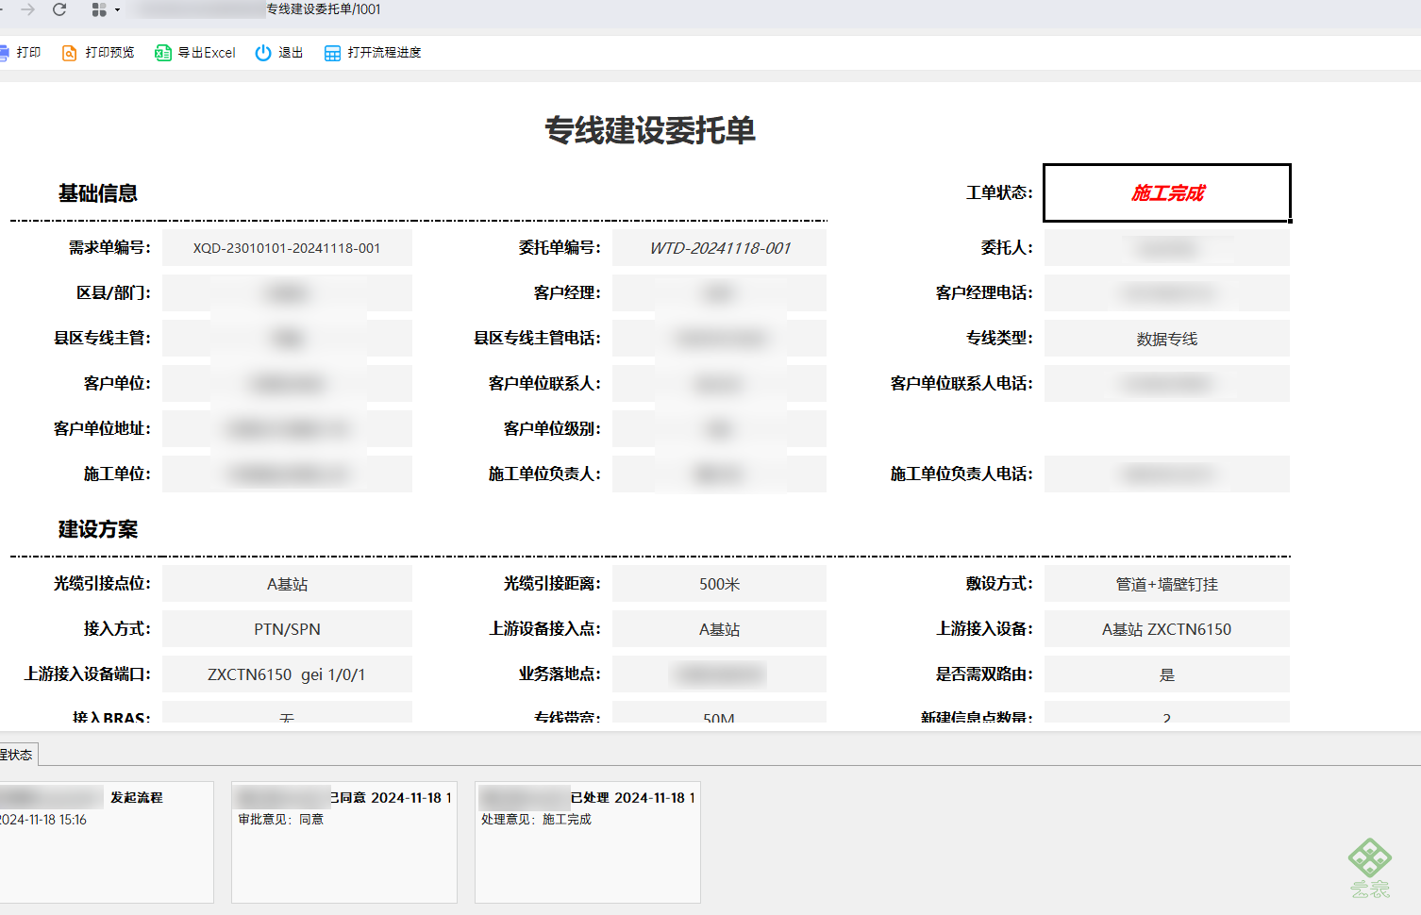Select the 流程状态 tab at the bottom
The height and width of the screenshot is (915, 1421).
tap(18, 755)
